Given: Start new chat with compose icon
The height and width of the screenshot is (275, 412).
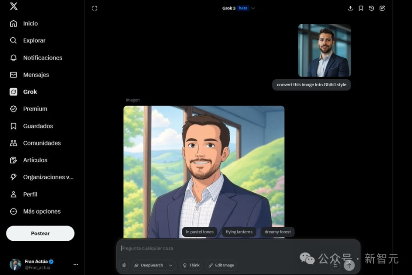Looking at the screenshot, I should 382,8.
